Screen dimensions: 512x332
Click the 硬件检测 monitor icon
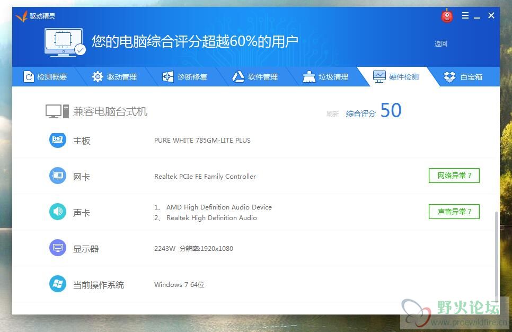tap(379, 77)
